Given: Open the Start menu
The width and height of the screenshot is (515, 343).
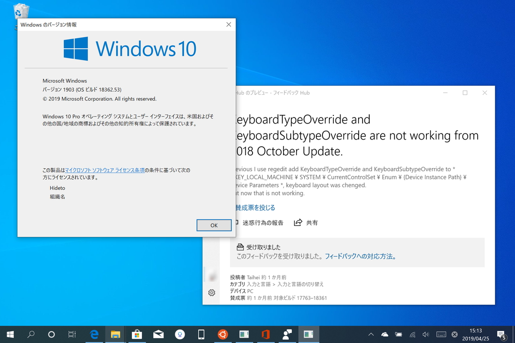Looking at the screenshot, I should pos(10,334).
